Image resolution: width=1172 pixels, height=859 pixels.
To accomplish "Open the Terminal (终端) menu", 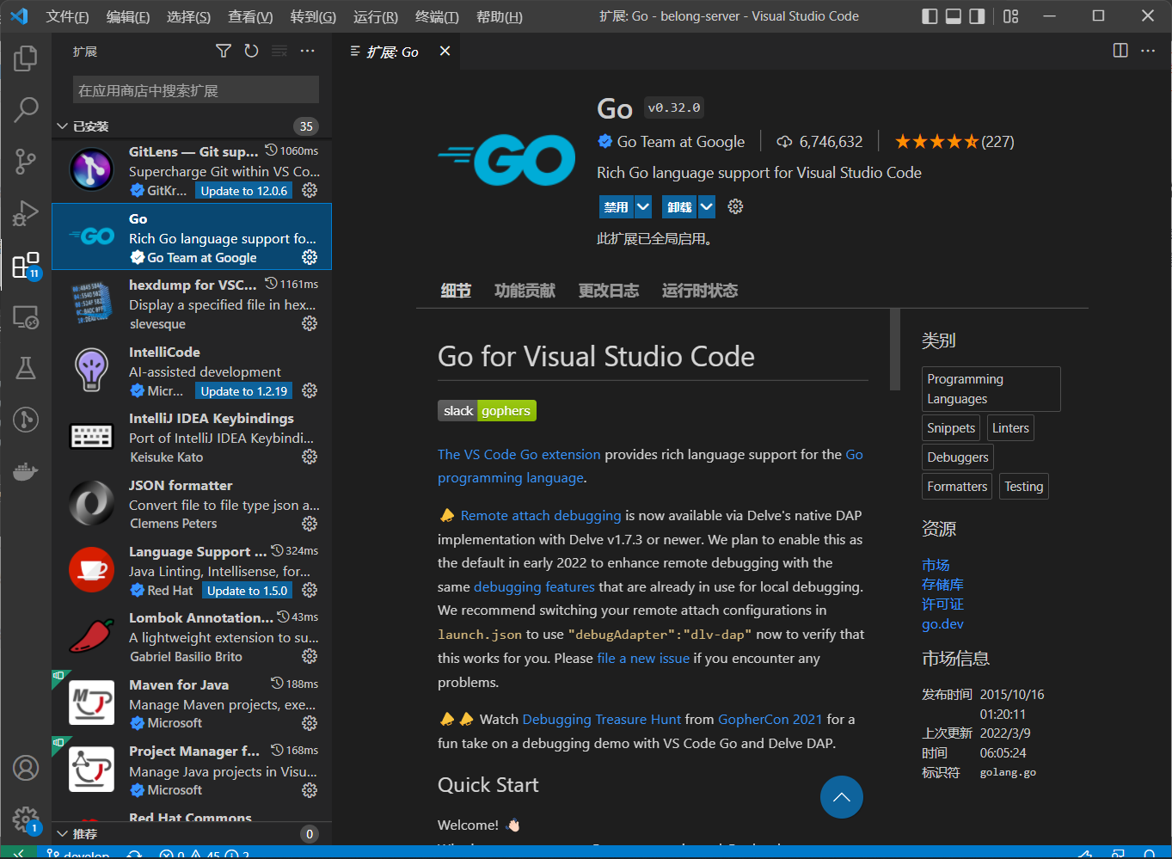I will coord(437,16).
